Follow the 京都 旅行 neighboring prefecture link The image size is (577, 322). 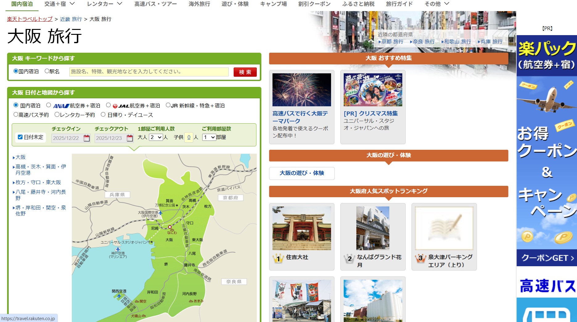point(392,42)
